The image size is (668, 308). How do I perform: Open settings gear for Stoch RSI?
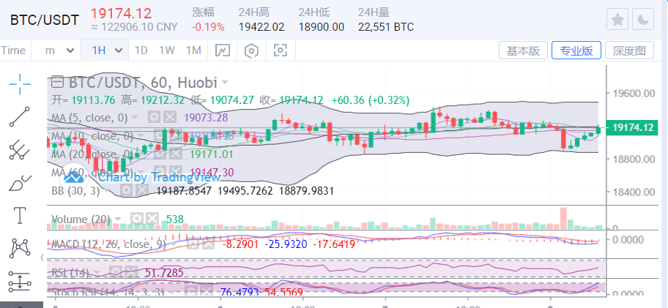[193, 291]
